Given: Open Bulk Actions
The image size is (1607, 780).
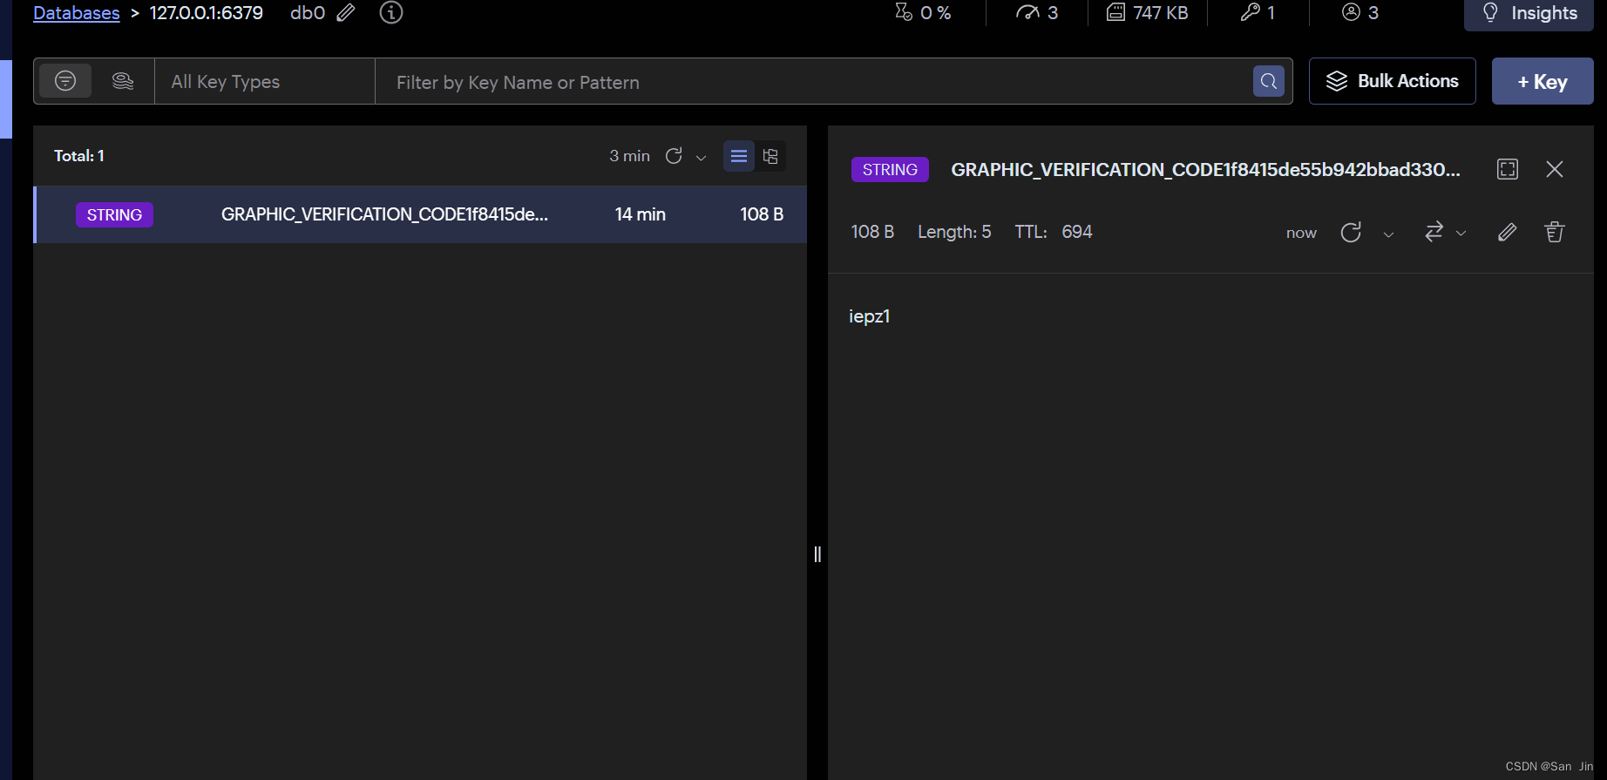Looking at the screenshot, I should [1392, 81].
